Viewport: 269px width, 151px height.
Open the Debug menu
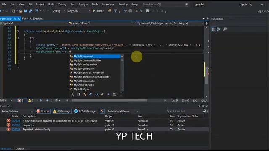click(x=62, y=5)
